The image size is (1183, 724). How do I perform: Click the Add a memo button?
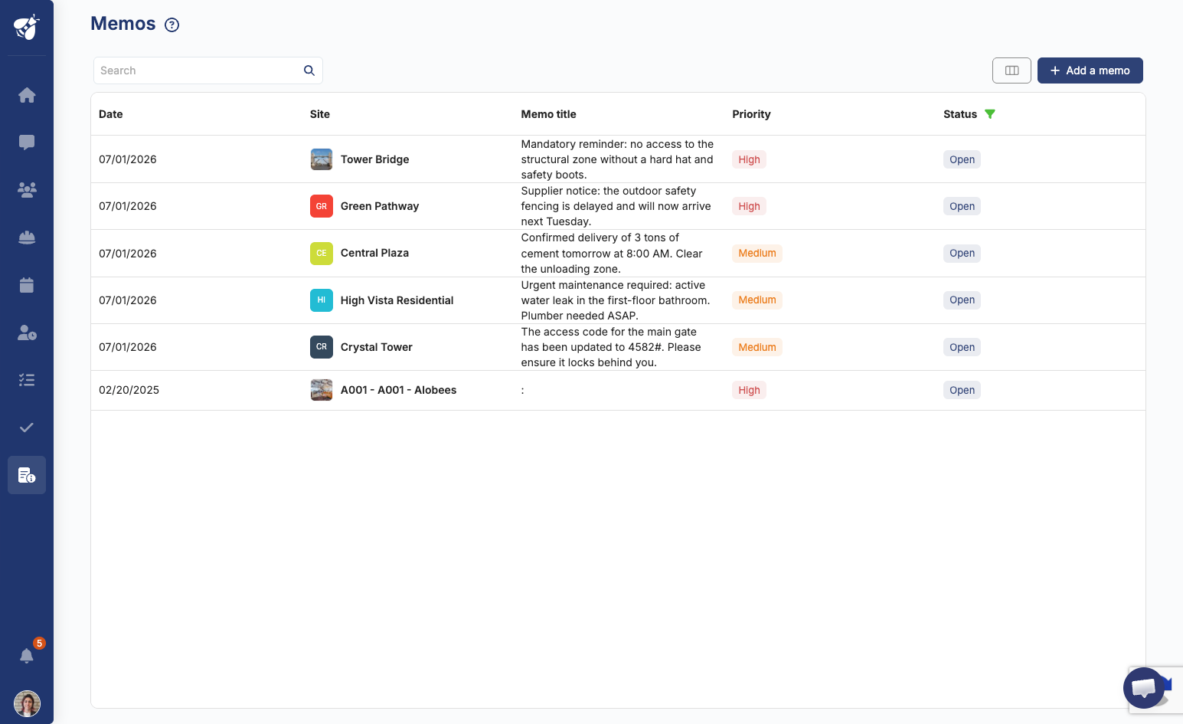tap(1090, 70)
